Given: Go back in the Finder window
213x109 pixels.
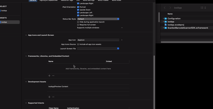Looking at the screenshot, I should [x=165, y=8].
